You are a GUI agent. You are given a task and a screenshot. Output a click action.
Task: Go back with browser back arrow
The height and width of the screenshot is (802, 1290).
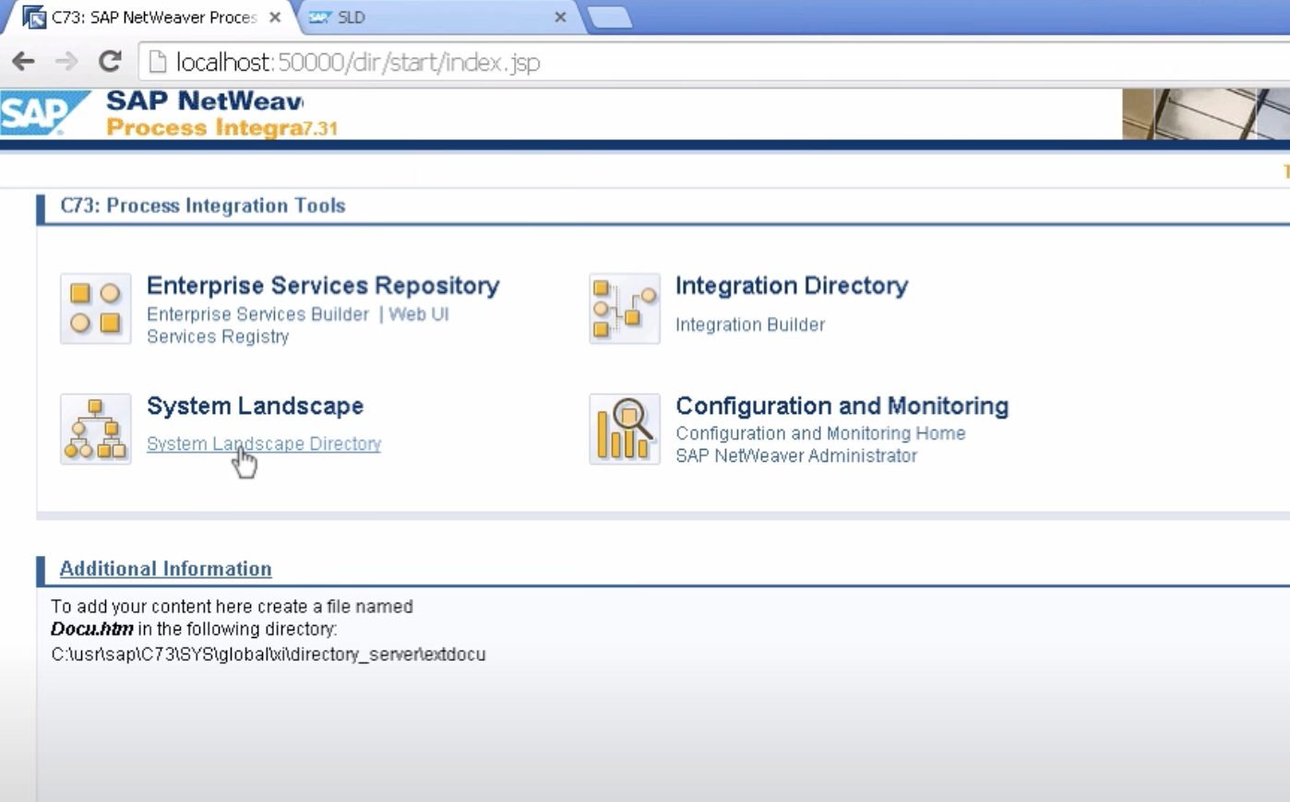(x=23, y=62)
